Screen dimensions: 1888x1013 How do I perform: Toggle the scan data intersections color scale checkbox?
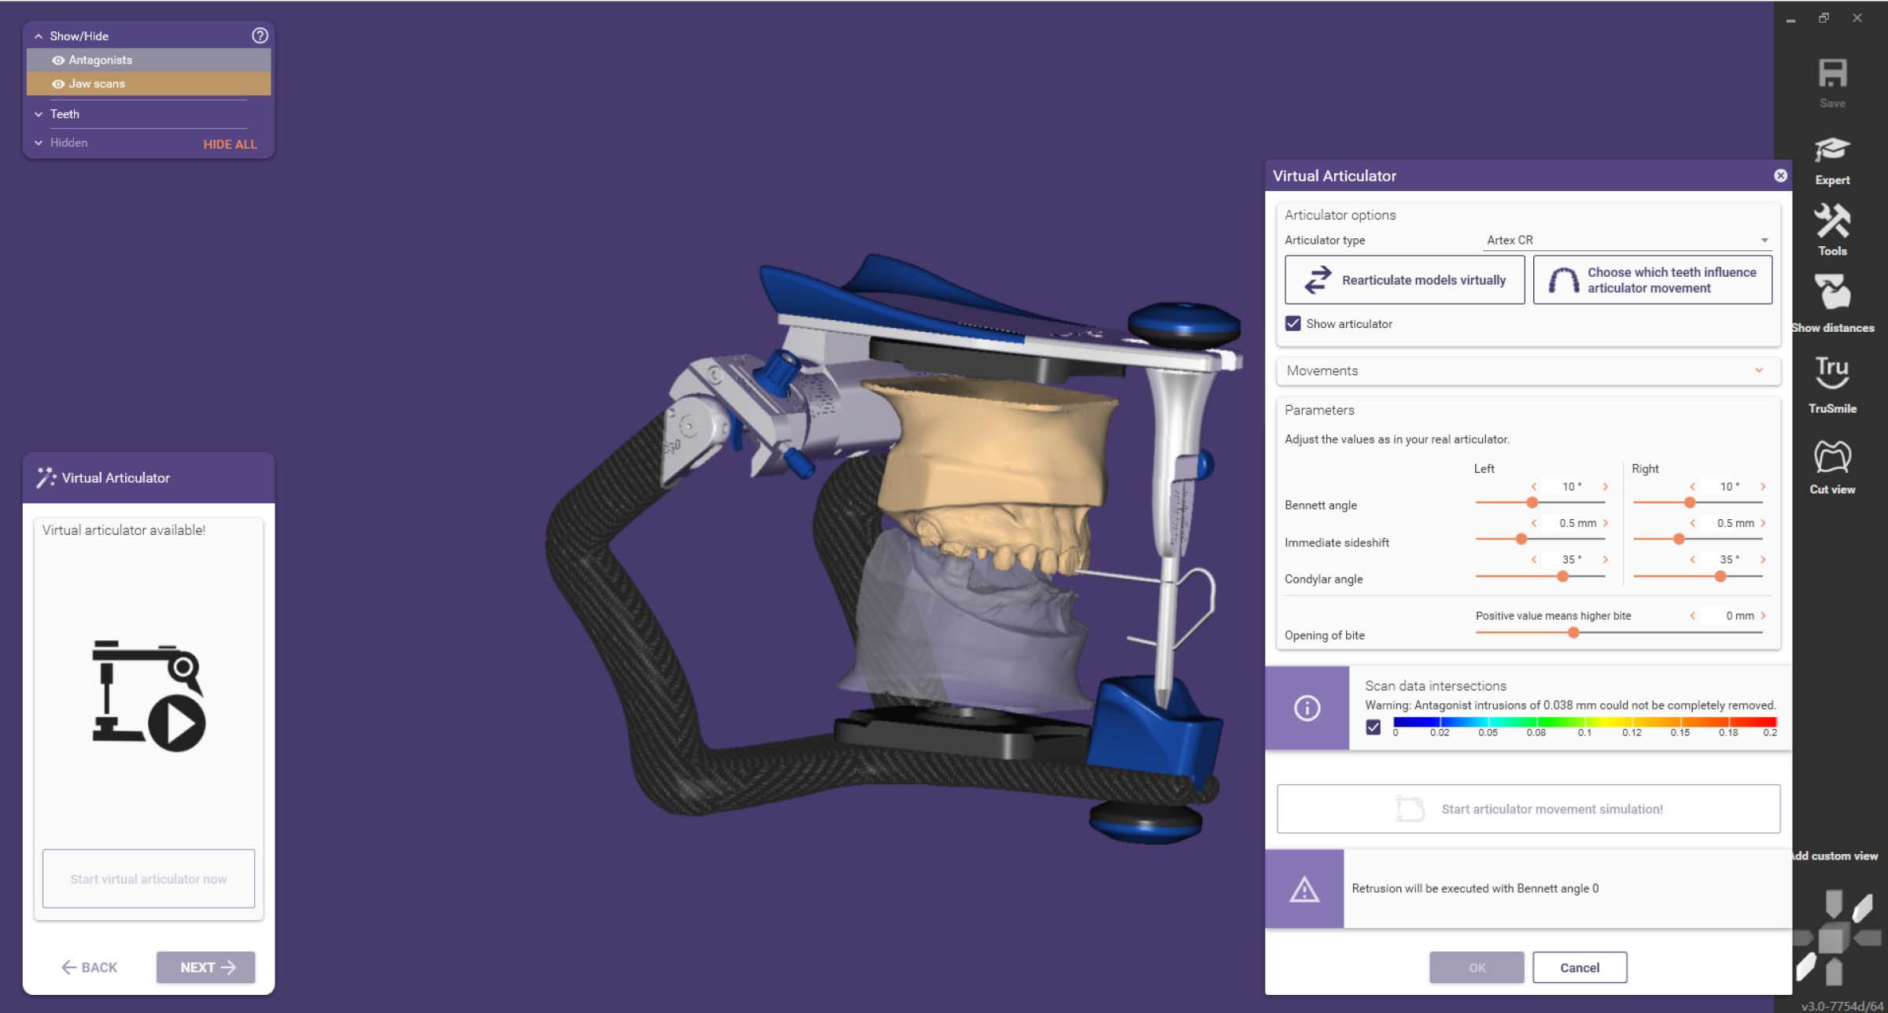coord(1373,727)
